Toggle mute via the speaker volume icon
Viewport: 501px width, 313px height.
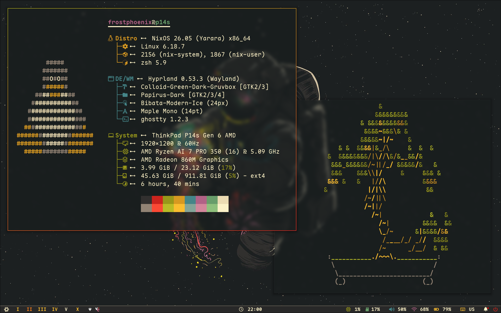coord(391,309)
